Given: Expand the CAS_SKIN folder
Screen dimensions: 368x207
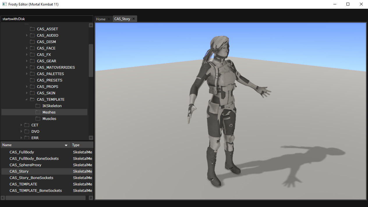Looking at the screenshot, I should click(x=27, y=93).
